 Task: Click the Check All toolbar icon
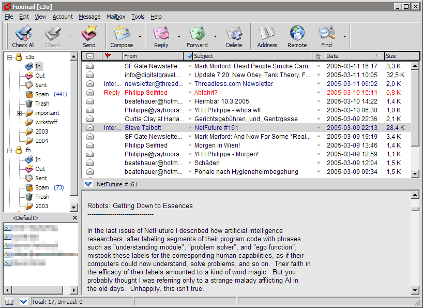point(23,36)
